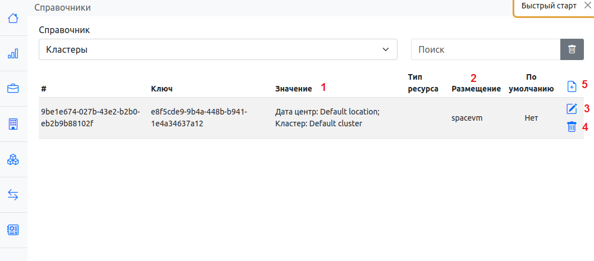Open the bar chart statistics icon
Viewport: 594px width, 261px height.
[x=13, y=53]
